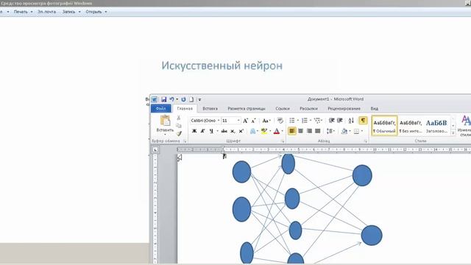
Task: Click the Align right icon
Action: coord(309,131)
